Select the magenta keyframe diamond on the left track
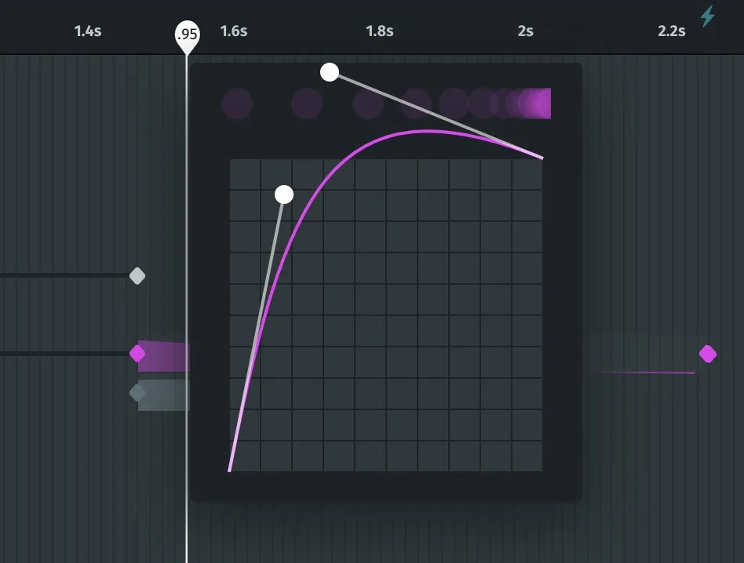 (x=139, y=353)
